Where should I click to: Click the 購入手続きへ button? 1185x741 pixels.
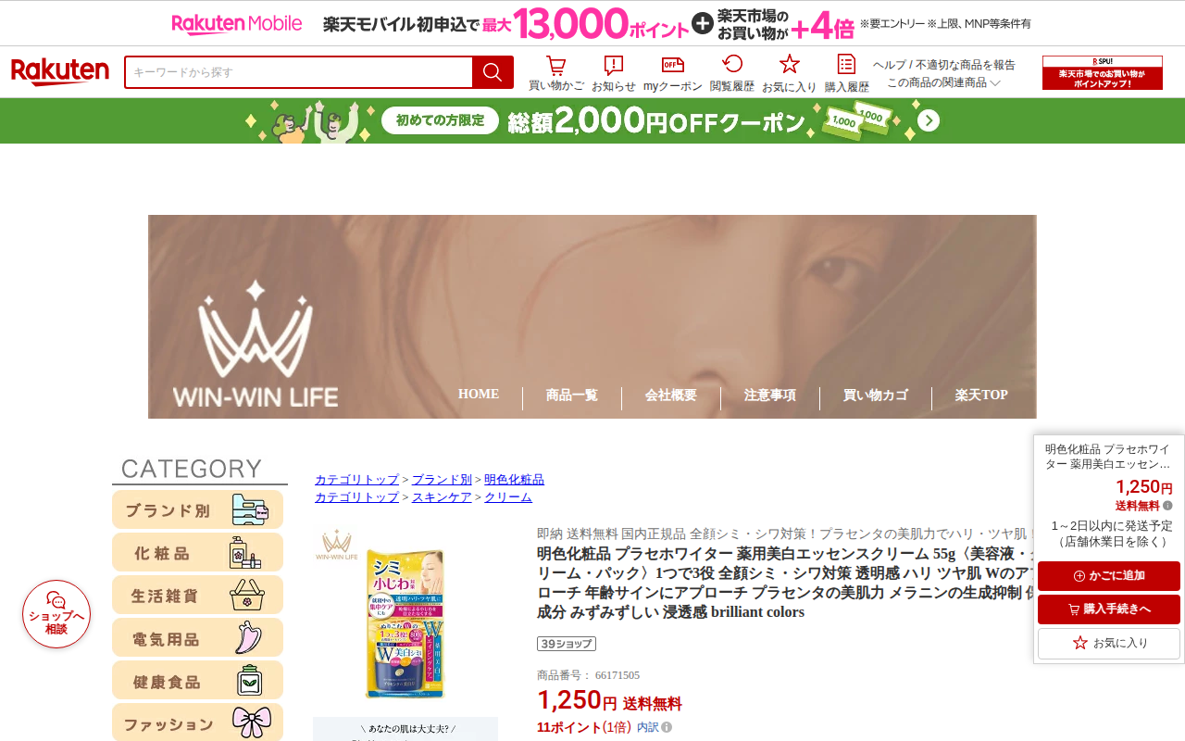pyautogui.click(x=1109, y=609)
